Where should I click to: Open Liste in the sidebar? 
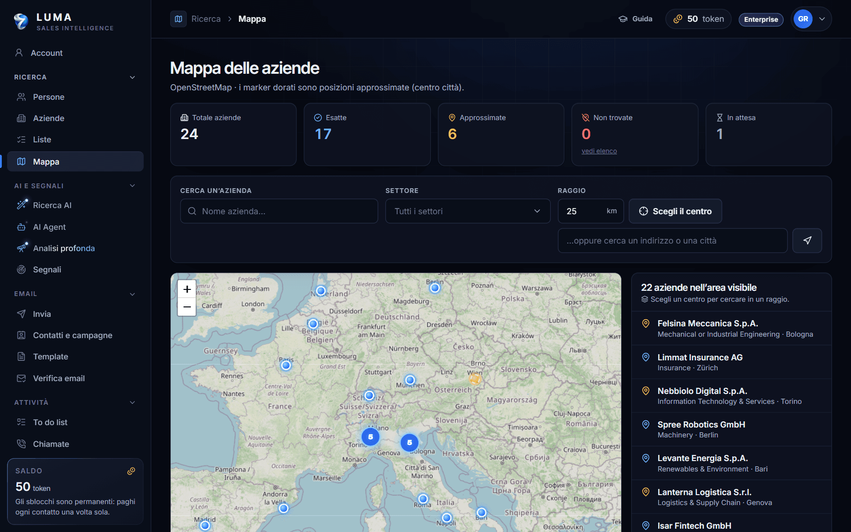(x=75, y=140)
